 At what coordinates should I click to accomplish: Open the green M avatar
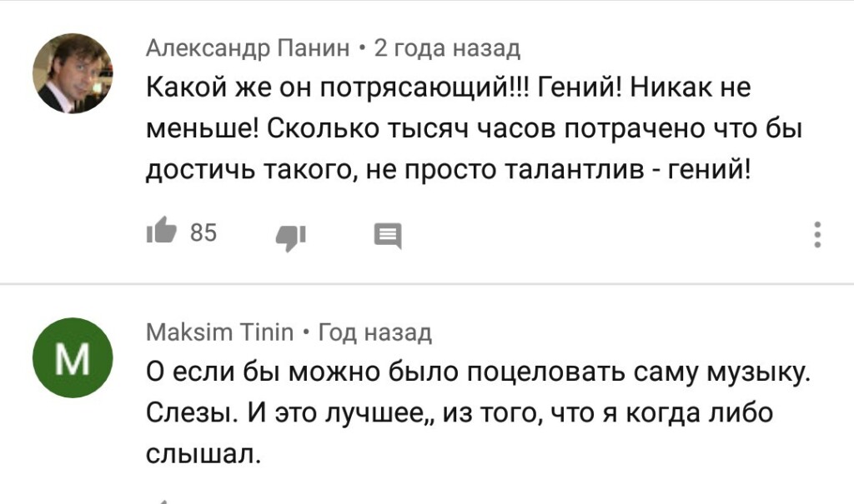pyautogui.click(x=73, y=359)
